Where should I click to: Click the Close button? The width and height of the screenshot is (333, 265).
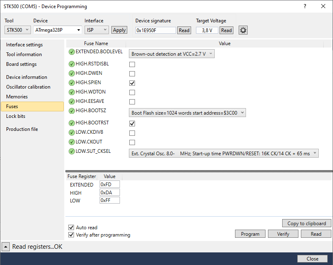pos(312,258)
